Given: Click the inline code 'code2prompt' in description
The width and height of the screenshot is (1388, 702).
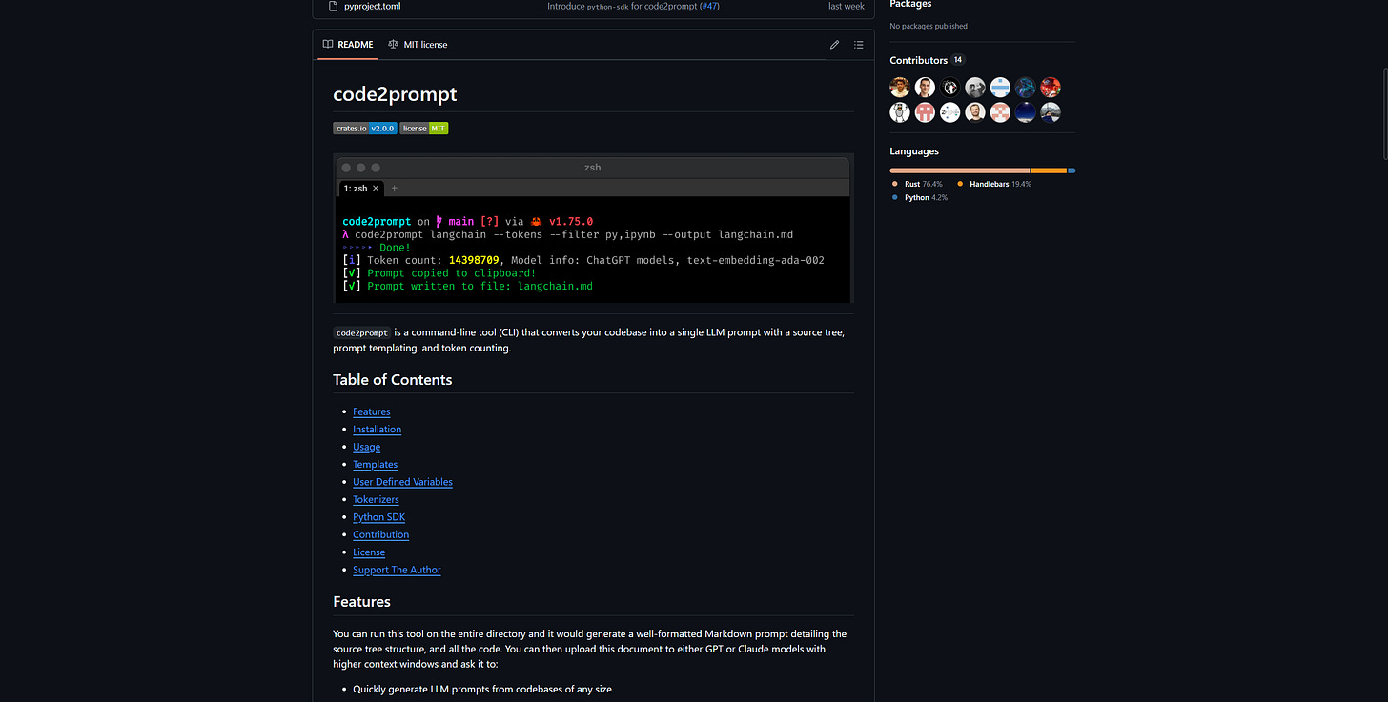Looking at the screenshot, I should (361, 332).
